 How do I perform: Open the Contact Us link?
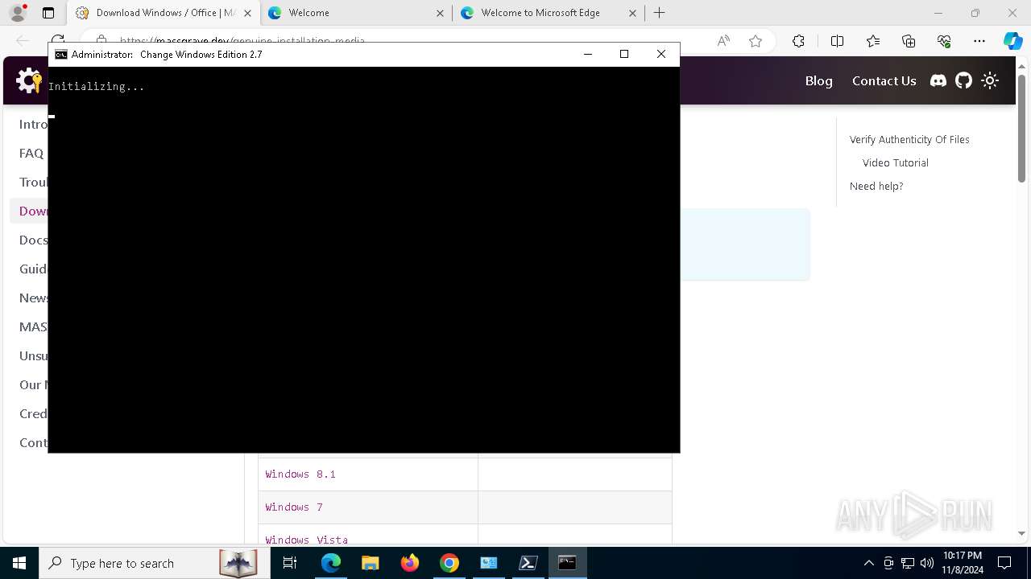(884, 80)
